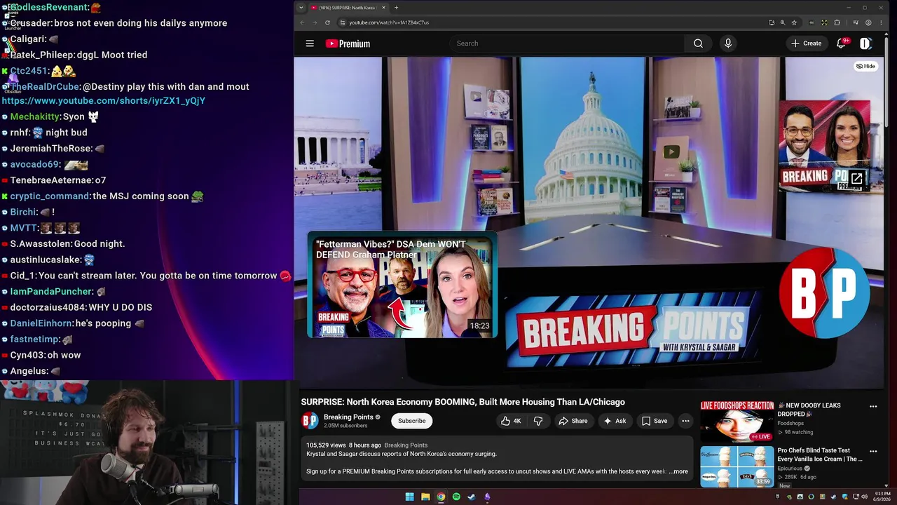This screenshot has height=505, width=897.
Task: Click the '2.05M subscribers' text
Action: click(x=345, y=426)
